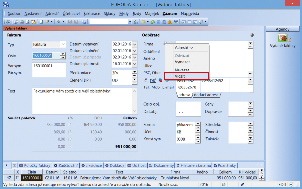Click the underlined E-mail link

pos(168,87)
